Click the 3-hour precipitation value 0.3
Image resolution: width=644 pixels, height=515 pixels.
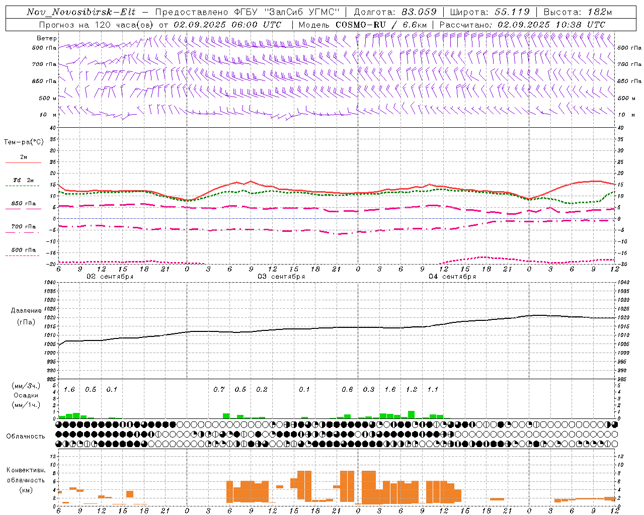coord(369,389)
